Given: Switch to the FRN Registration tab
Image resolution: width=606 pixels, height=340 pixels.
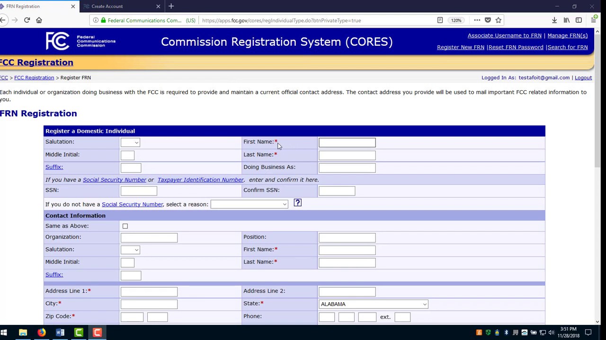Looking at the screenshot, I should click(x=38, y=6).
